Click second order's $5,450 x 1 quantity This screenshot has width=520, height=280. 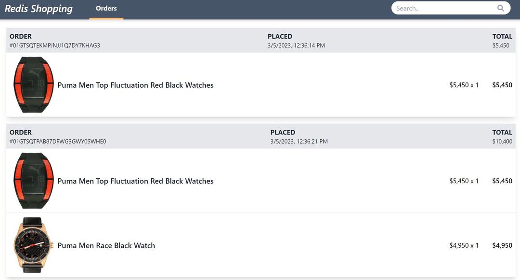point(464,181)
